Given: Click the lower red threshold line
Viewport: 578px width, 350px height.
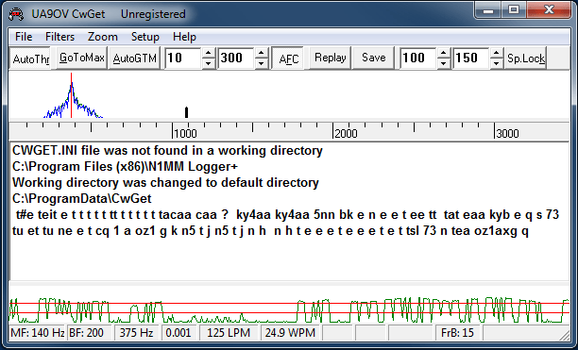Looking at the screenshot, I should 289,313.
